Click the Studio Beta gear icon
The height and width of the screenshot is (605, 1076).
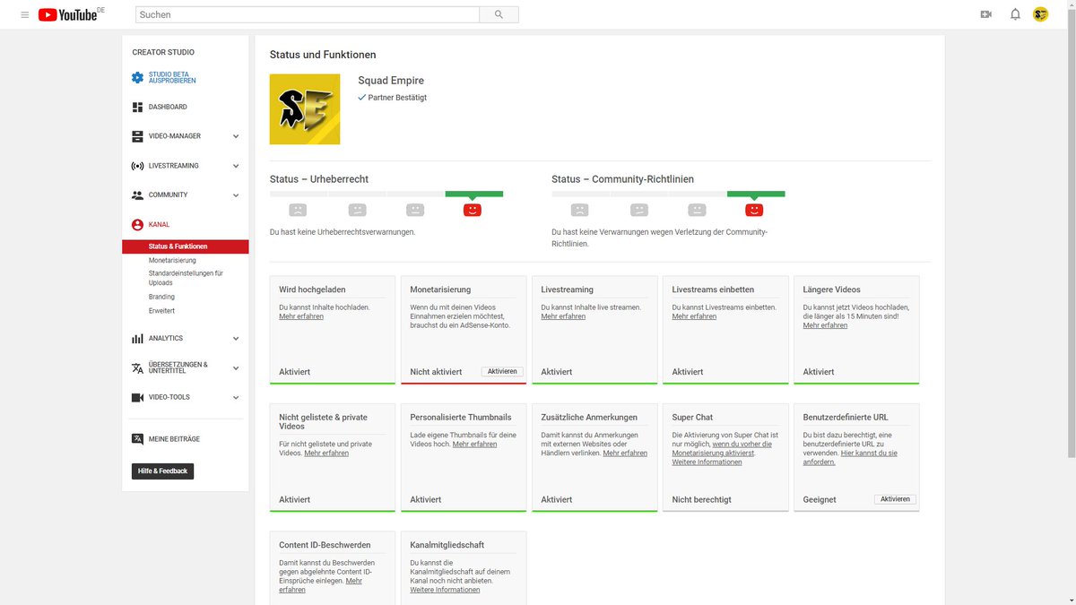click(x=137, y=78)
